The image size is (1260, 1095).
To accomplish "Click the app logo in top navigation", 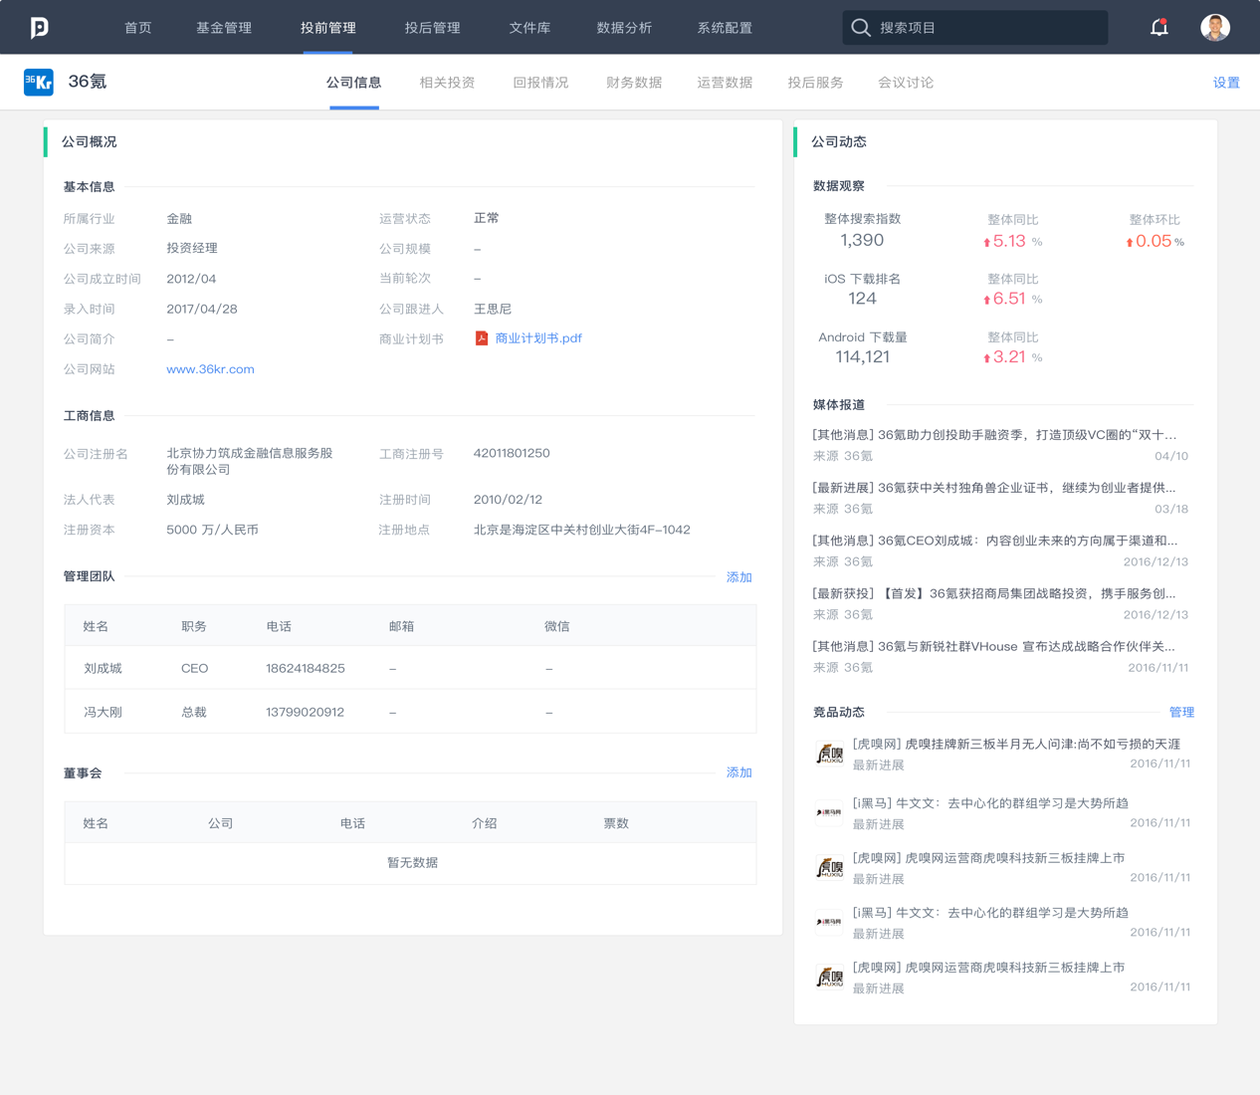I will coord(39,28).
